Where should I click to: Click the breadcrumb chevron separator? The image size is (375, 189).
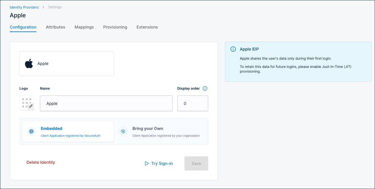coord(43,7)
